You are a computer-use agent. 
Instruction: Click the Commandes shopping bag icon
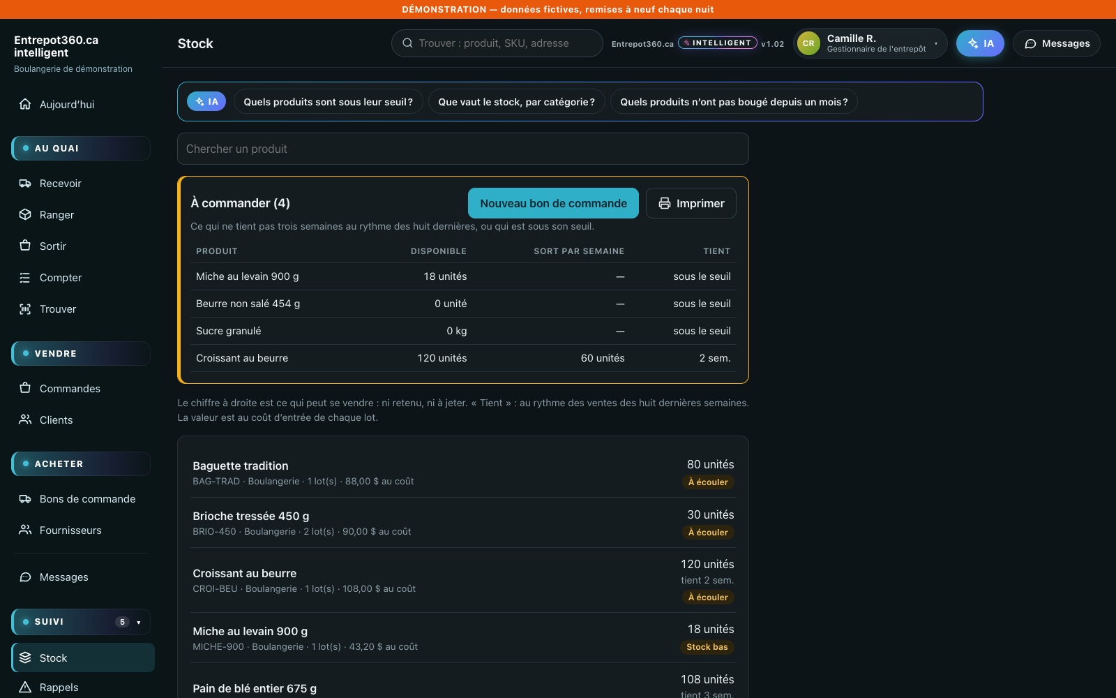pos(25,388)
